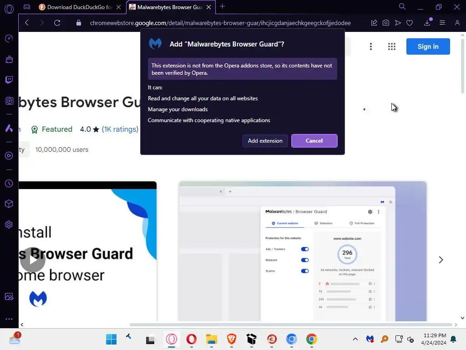The height and width of the screenshot is (350, 466).
Task: Open Google Chrome from taskbar
Action: click(x=311, y=339)
